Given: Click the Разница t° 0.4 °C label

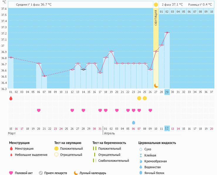Looking at the screenshot, I should point(201,5).
